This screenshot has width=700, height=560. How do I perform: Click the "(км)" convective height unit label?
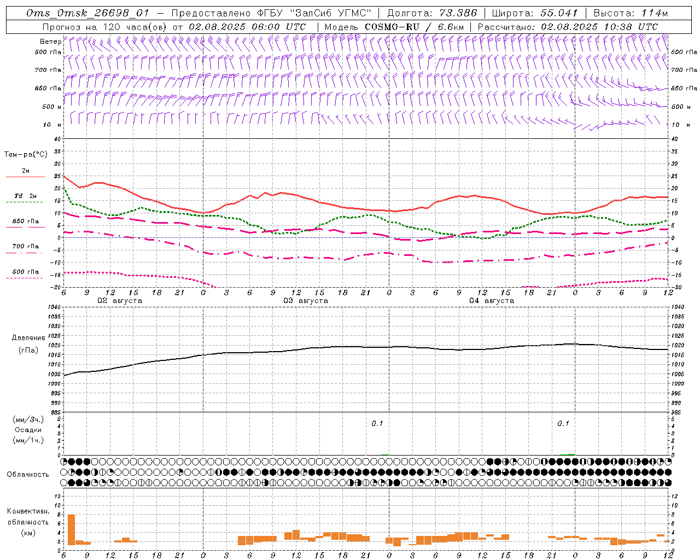pyautogui.click(x=28, y=533)
